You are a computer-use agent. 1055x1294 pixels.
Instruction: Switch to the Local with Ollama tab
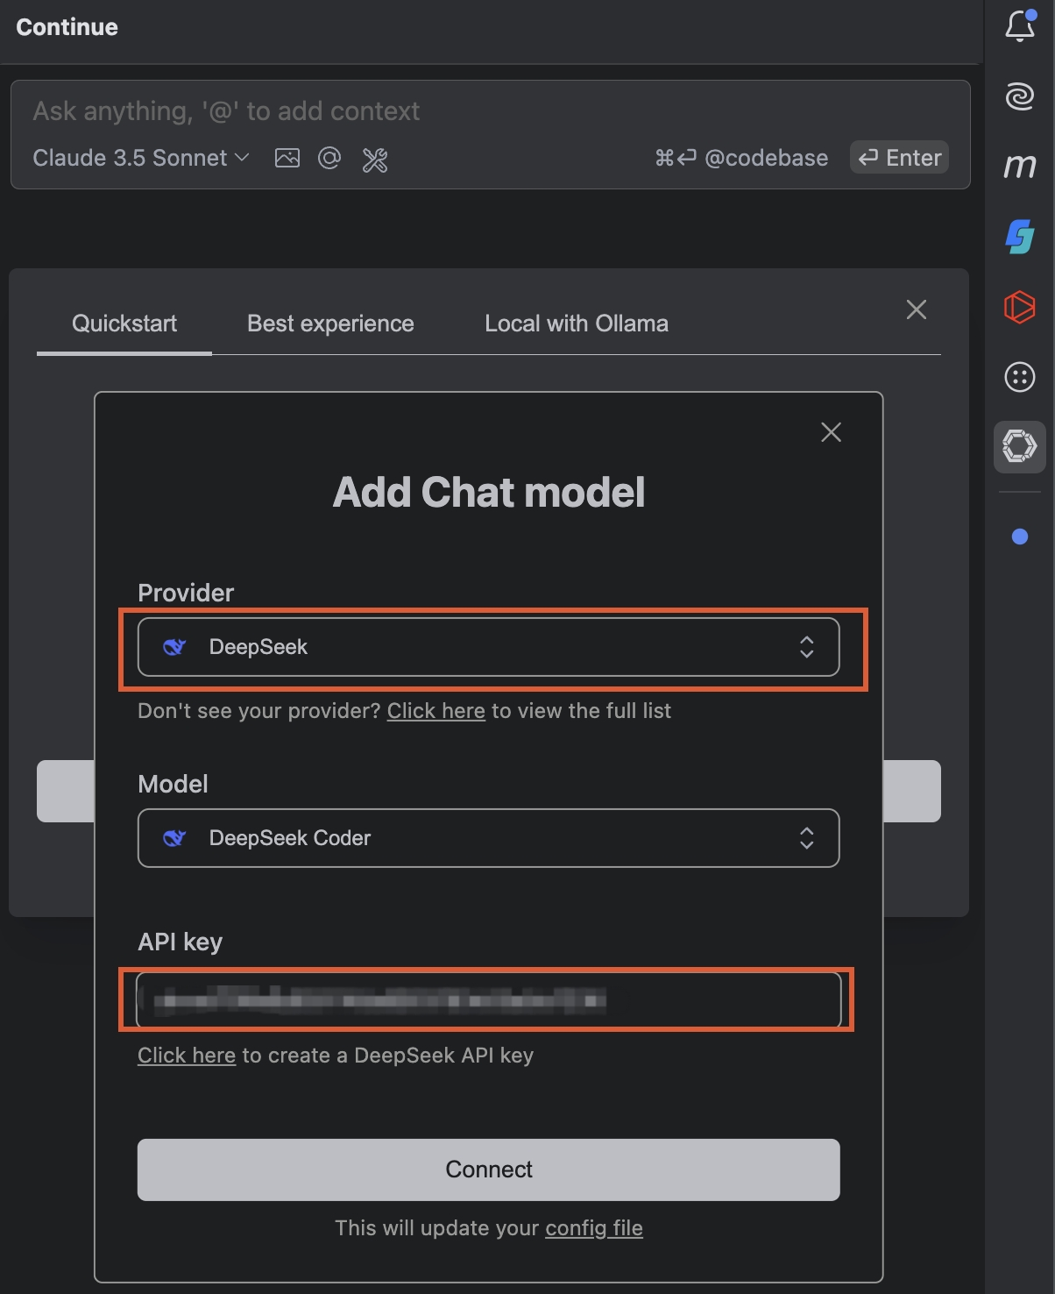click(x=577, y=323)
